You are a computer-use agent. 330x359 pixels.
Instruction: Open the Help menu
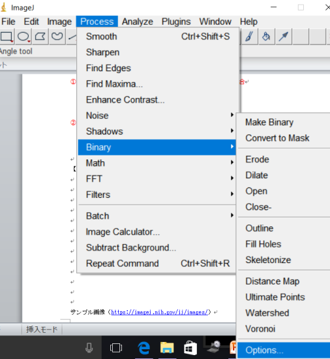(248, 22)
